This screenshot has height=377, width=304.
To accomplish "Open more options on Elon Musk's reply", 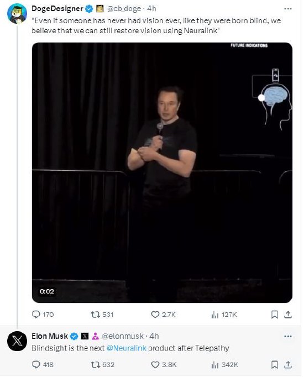I will click(287, 336).
